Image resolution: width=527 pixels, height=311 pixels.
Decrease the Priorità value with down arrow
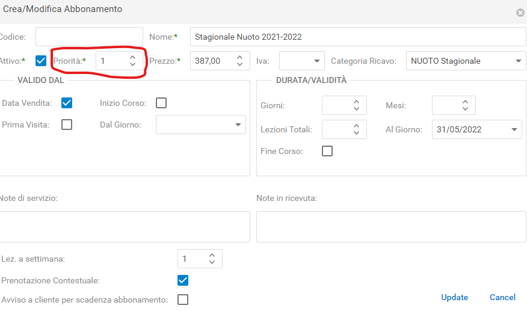(133, 64)
